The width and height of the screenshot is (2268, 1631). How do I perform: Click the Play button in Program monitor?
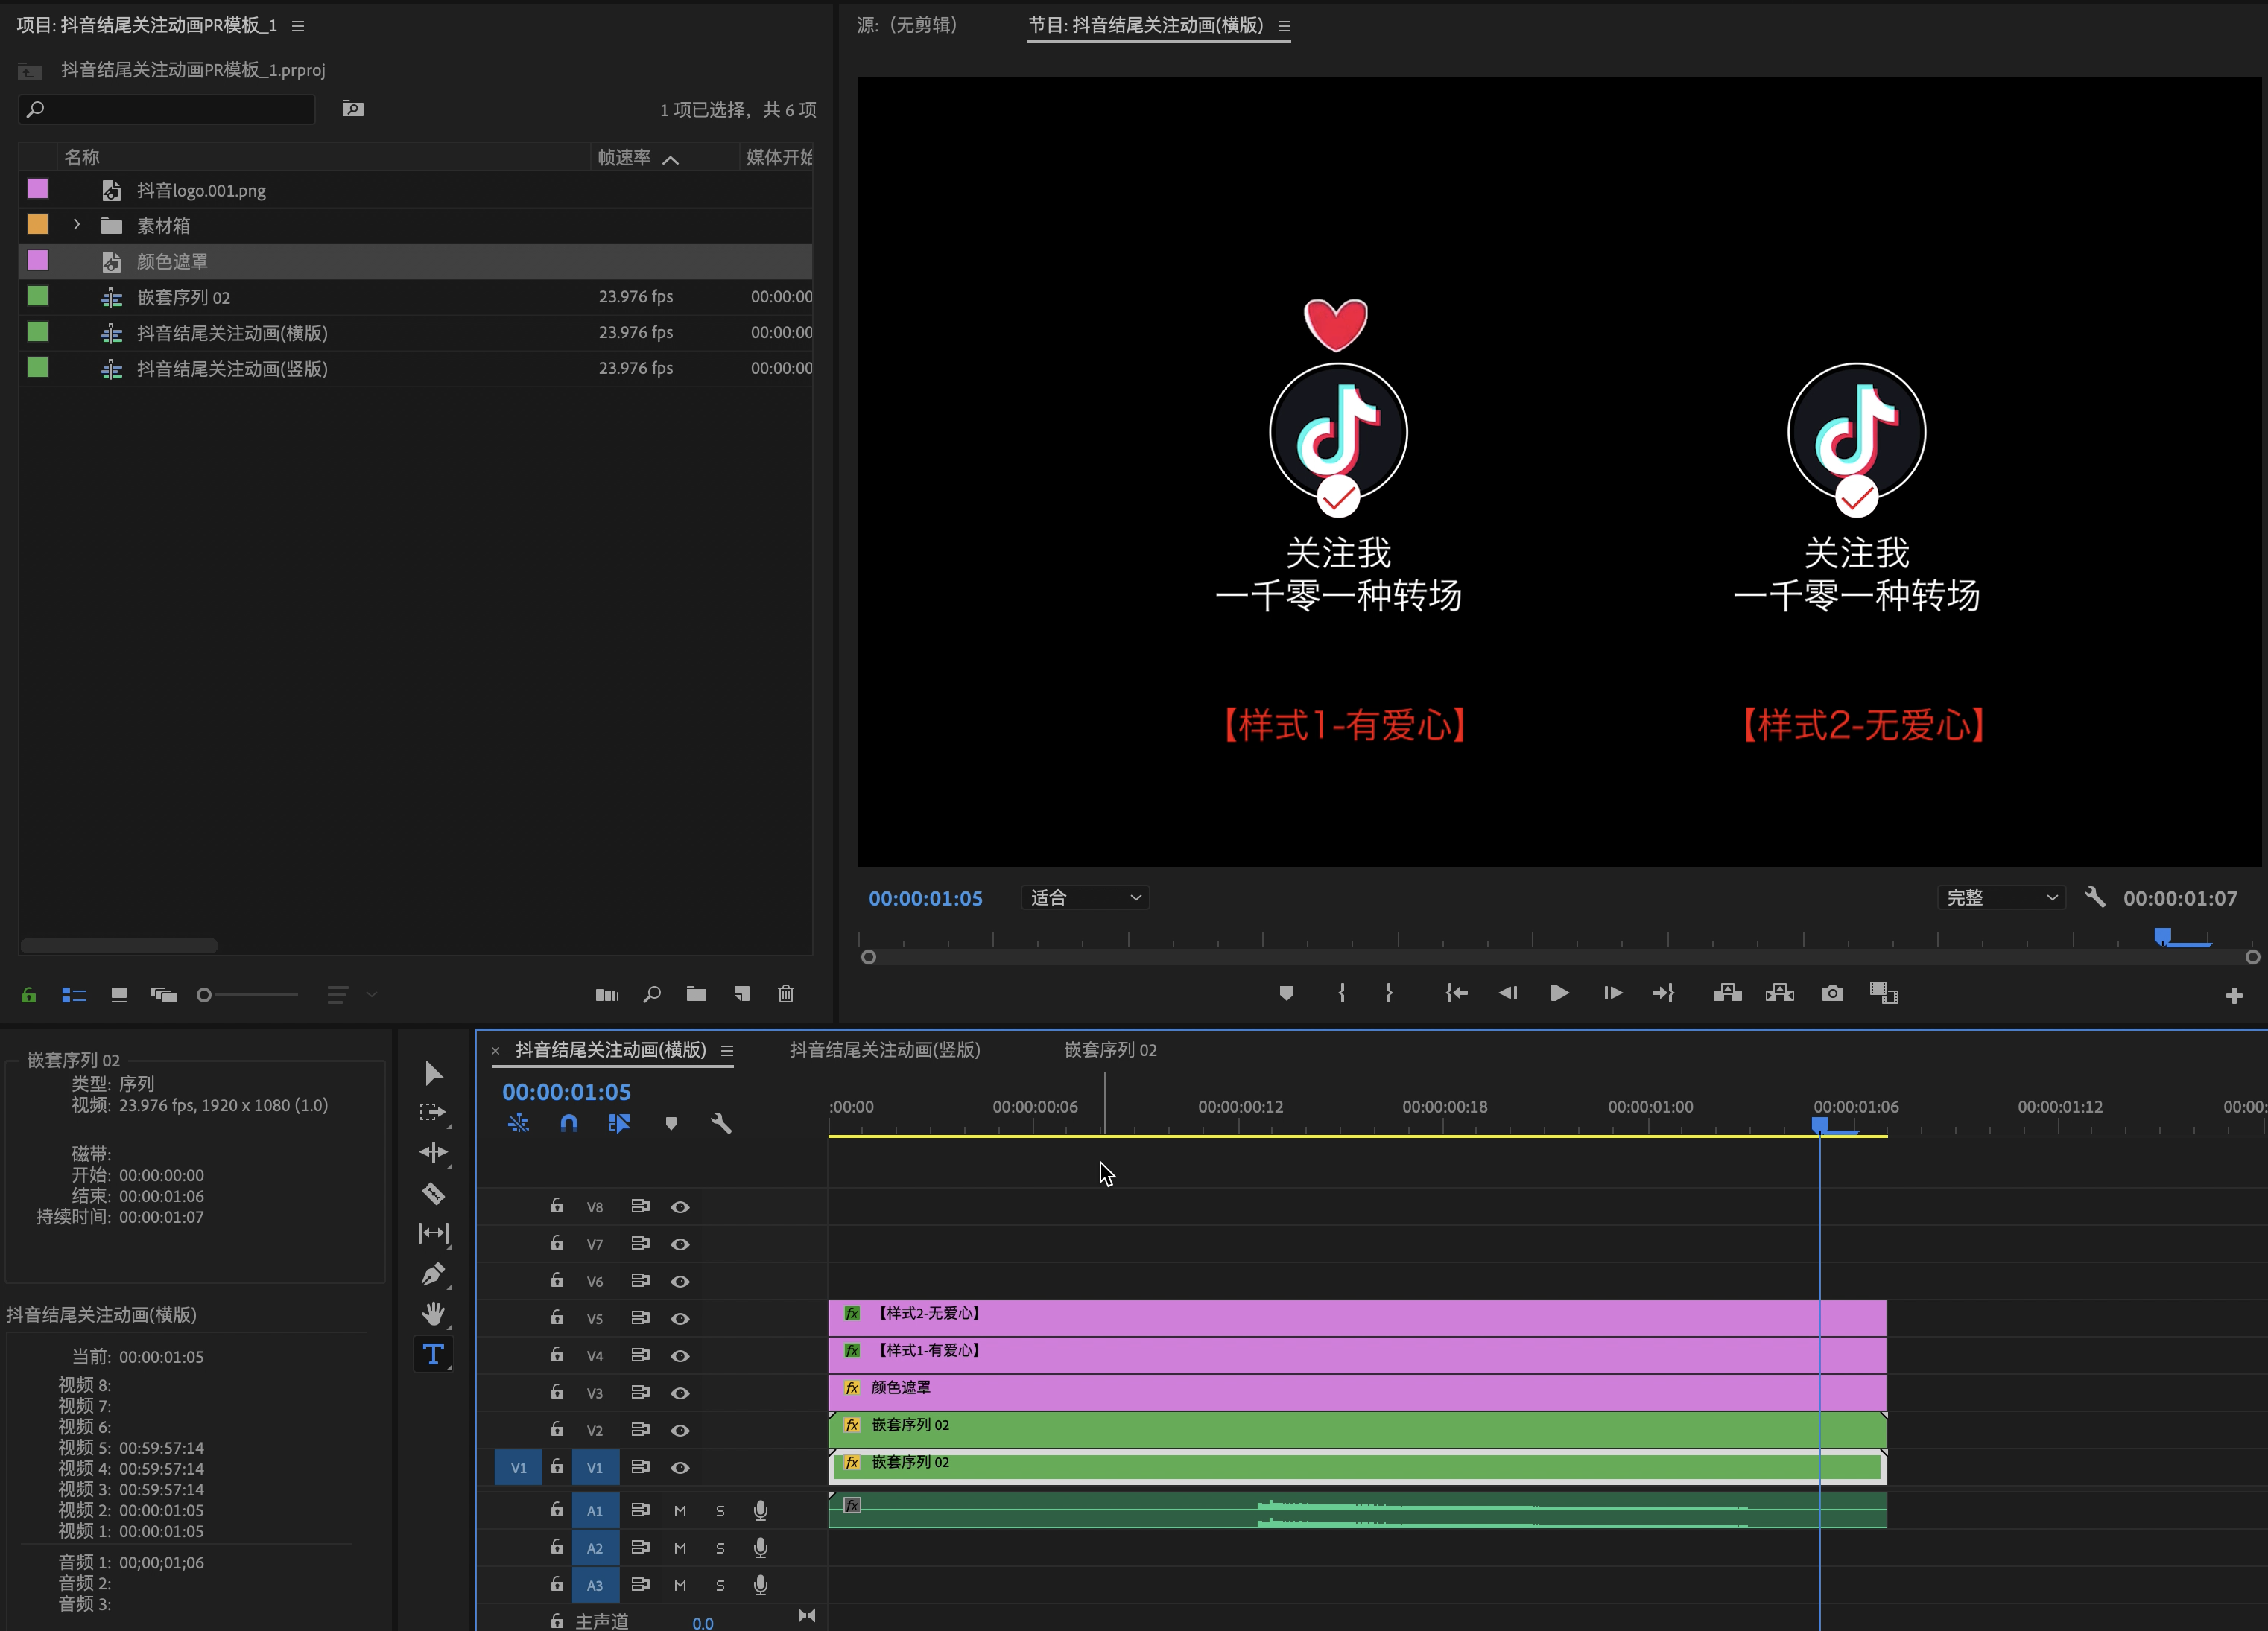click(x=1559, y=993)
